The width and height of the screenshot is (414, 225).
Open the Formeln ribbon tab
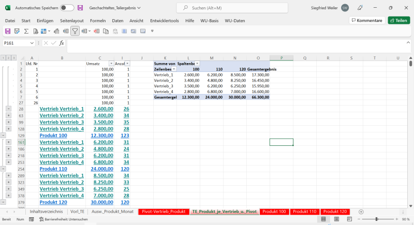point(98,21)
